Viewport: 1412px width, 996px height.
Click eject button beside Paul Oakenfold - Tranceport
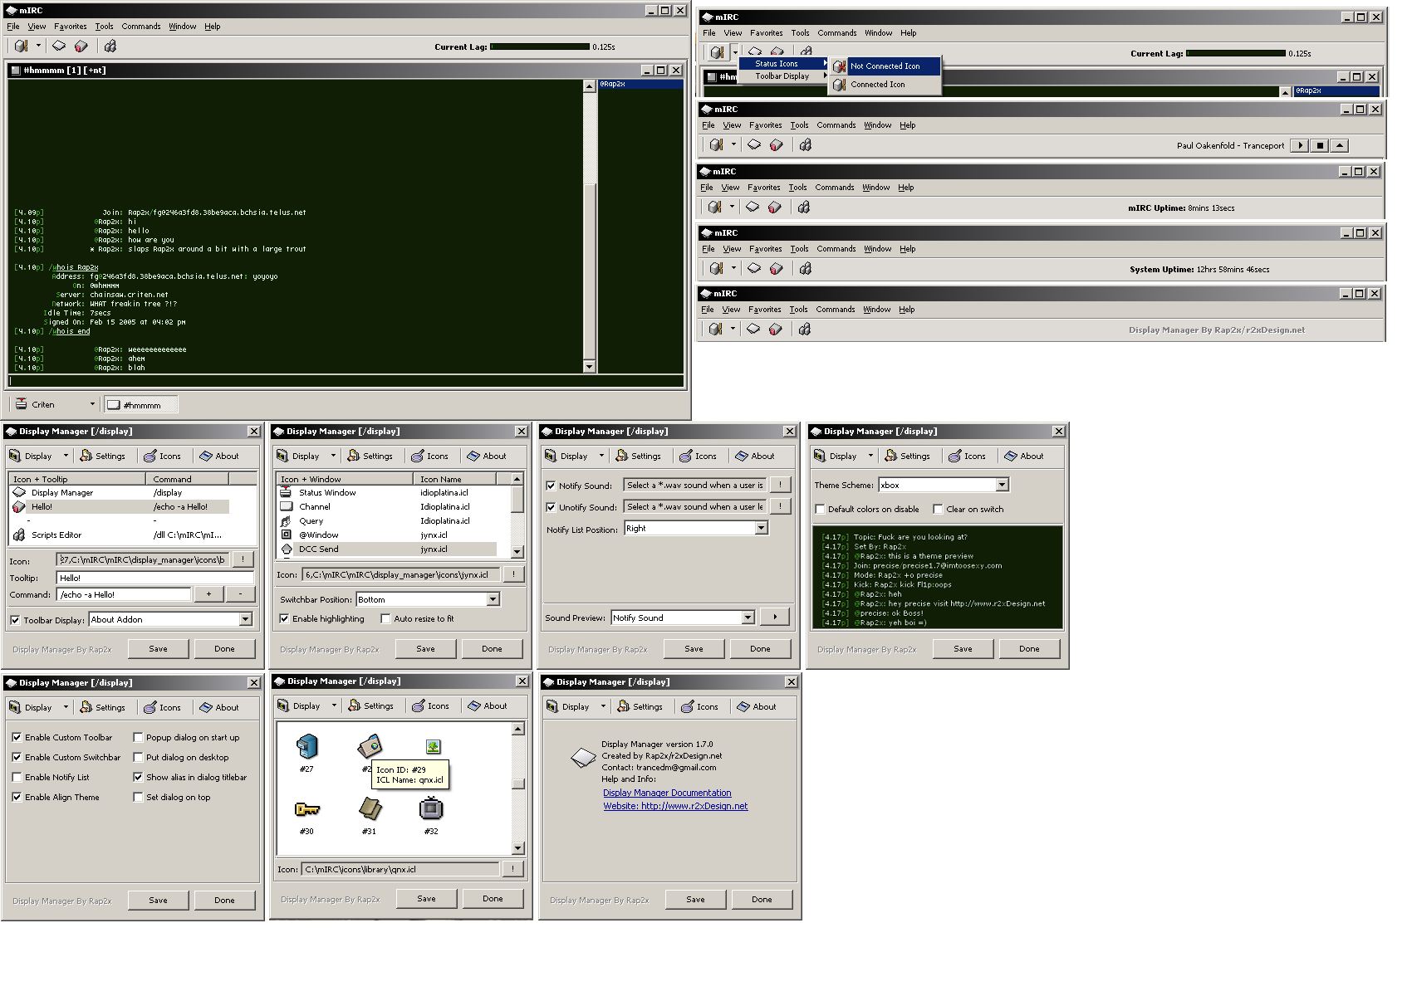click(x=1339, y=145)
